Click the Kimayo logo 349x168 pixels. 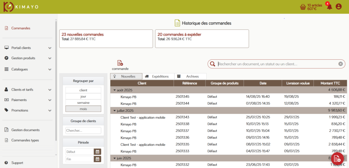(21, 7)
